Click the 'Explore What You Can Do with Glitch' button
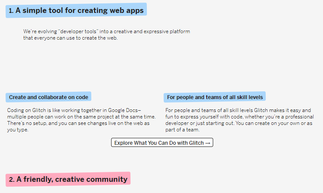 (162, 143)
